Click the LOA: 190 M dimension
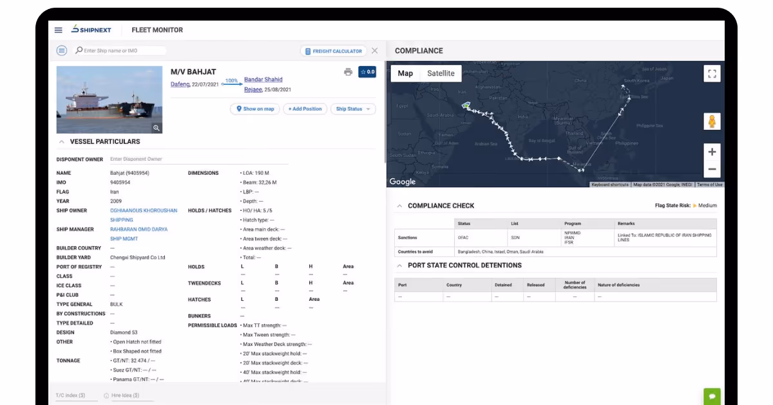Image resolution: width=773 pixels, height=405 pixels. click(256, 173)
